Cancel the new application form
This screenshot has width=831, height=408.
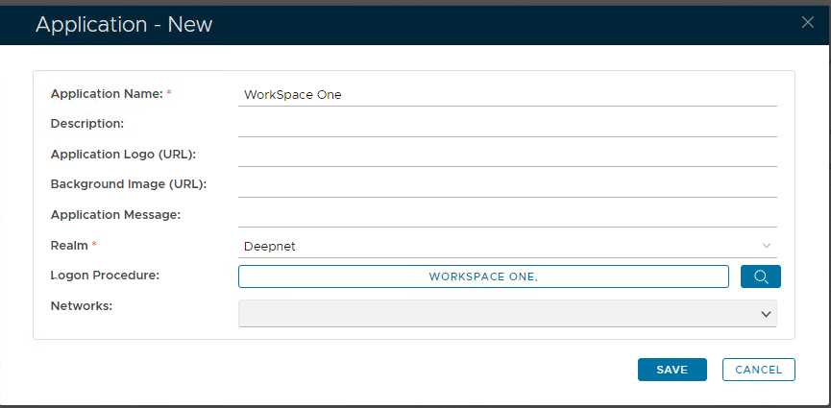pos(758,370)
